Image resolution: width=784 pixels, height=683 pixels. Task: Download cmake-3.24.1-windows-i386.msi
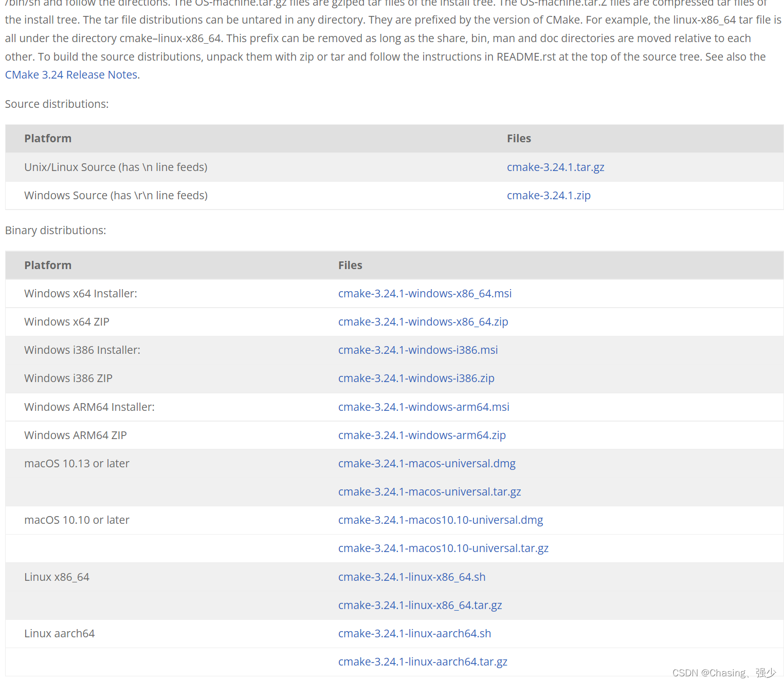(418, 350)
